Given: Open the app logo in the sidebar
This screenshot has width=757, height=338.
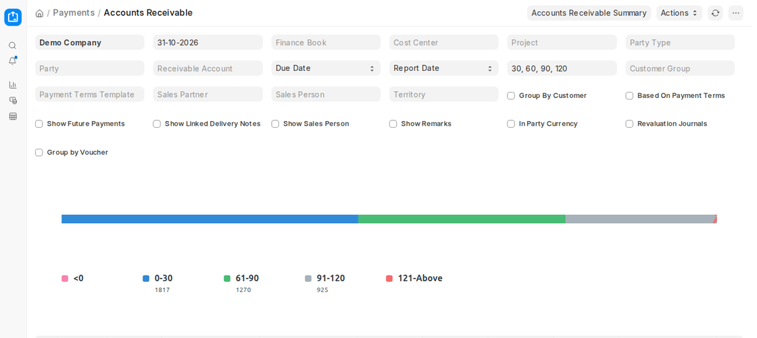Looking at the screenshot, I should point(13,17).
